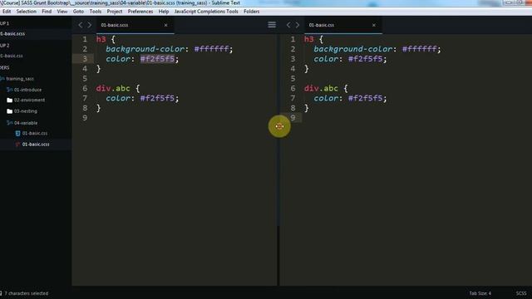The height and width of the screenshot is (299, 532).
Task: Expand the 03-nesting folder icon
Action: [x=9, y=111]
